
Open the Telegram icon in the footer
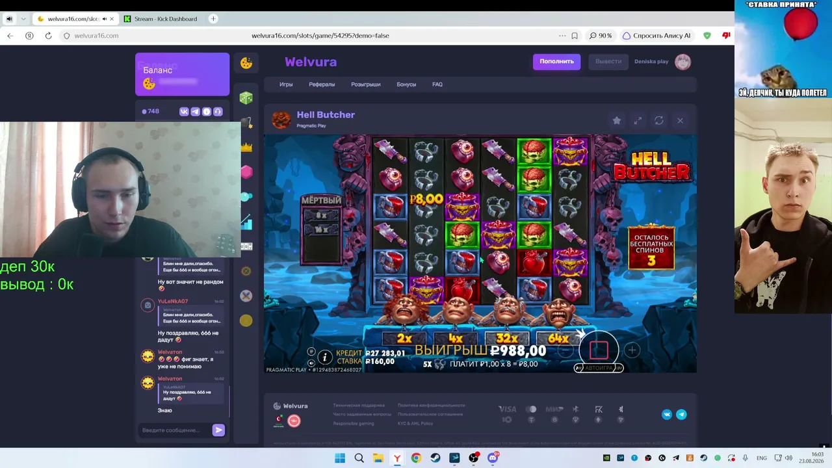pos(681,414)
